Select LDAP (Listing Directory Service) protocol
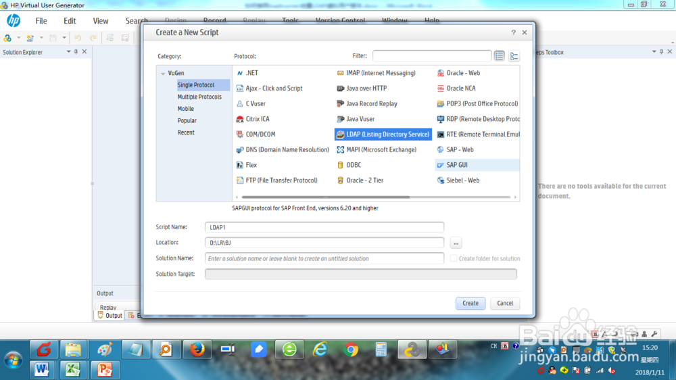This screenshot has width=676, height=380. (383, 134)
